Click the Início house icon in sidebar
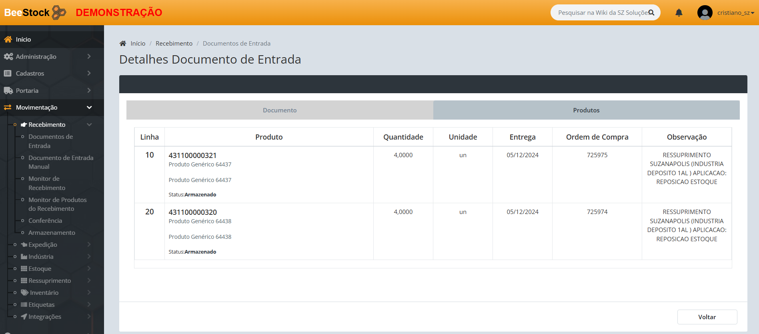The height and width of the screenshot is (334, 759). (x=8, y=39)
